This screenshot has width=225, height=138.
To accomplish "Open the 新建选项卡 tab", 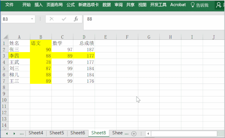I will click(89, 5).
